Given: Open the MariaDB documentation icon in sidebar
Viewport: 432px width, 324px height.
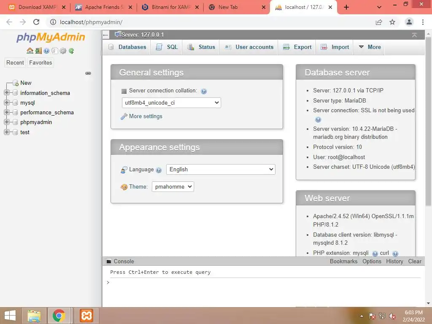Looking at the screenshot, I should pos(54,51).
